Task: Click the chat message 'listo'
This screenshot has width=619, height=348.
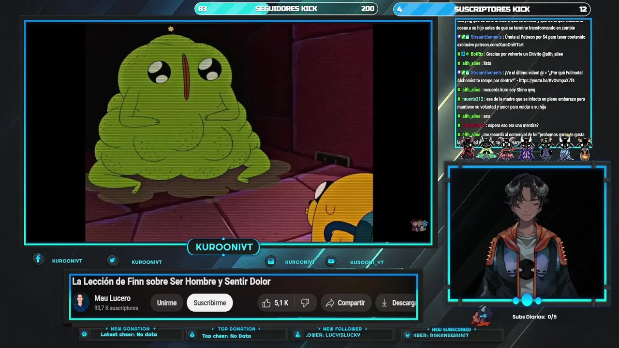Action: [487, 63]
